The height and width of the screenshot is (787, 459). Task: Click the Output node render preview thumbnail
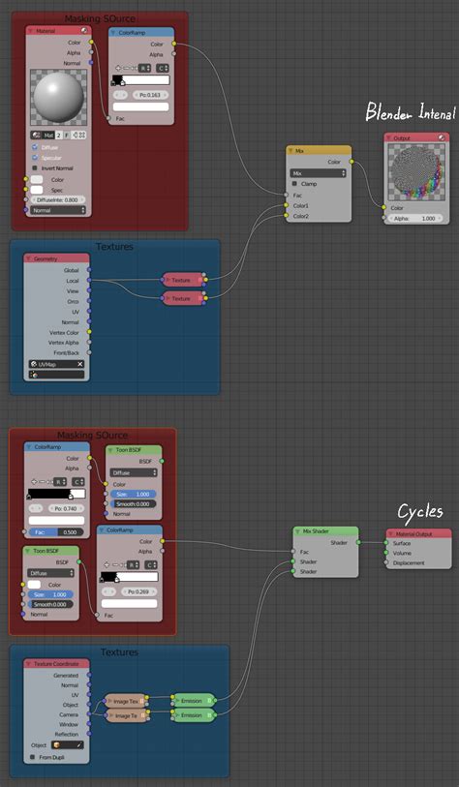point(415,172)
